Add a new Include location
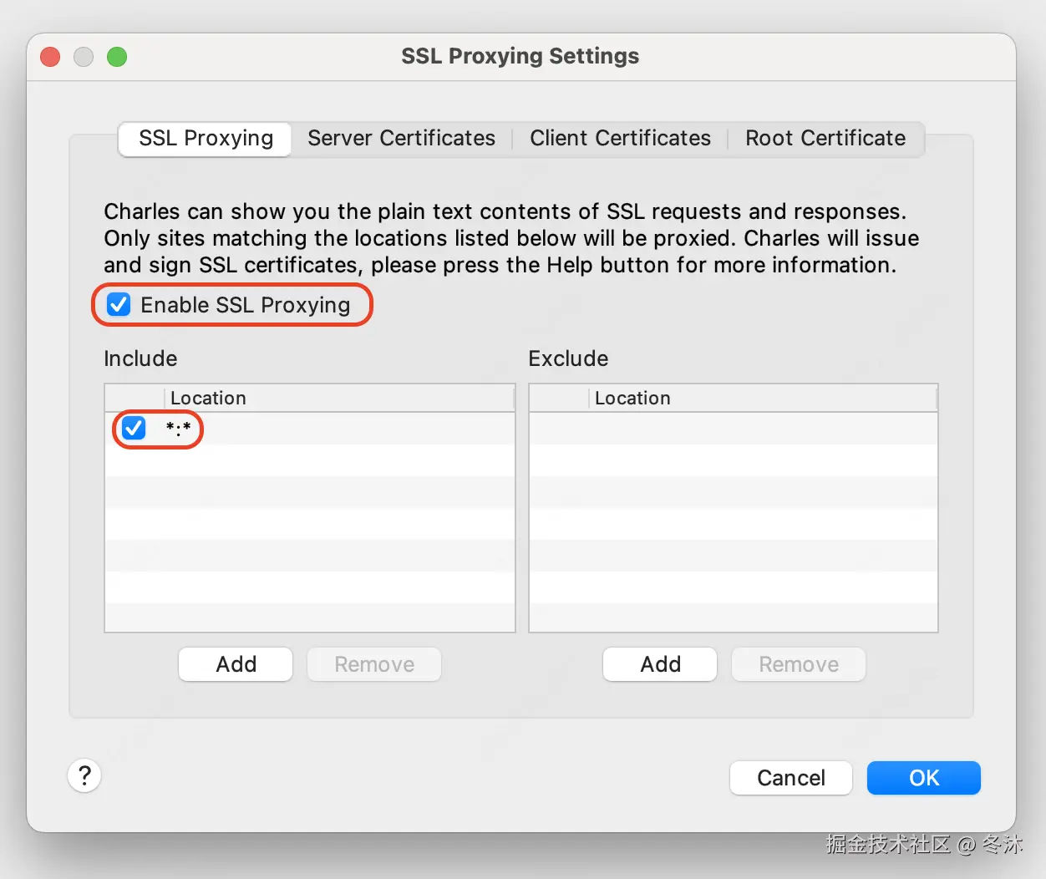The height and width of the screenshot is (879, 1046). (236, 664)
